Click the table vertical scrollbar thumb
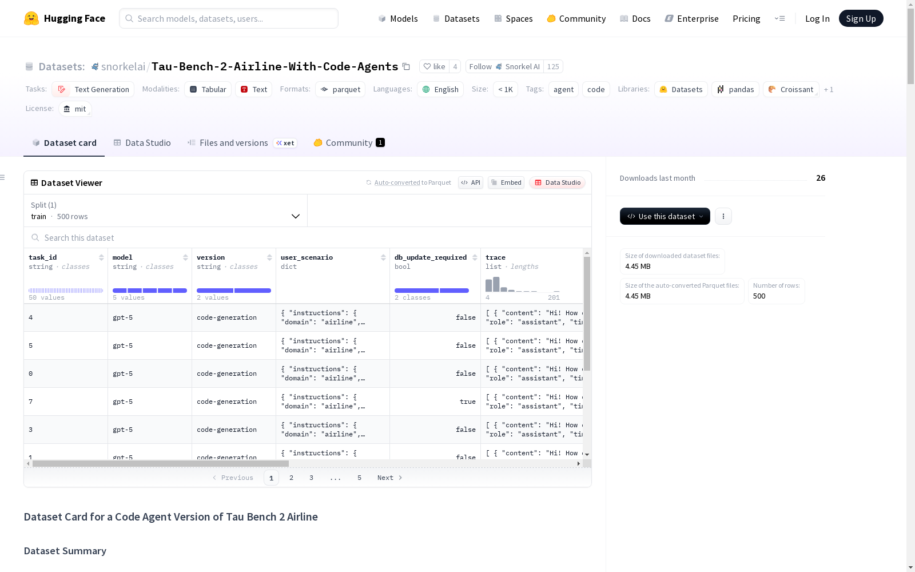Screen dimensions: 915x572 (x=587, y=313)
